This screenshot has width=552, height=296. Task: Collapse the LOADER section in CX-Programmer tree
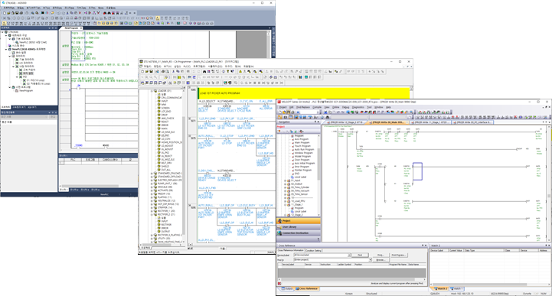[x=152, y=91]
